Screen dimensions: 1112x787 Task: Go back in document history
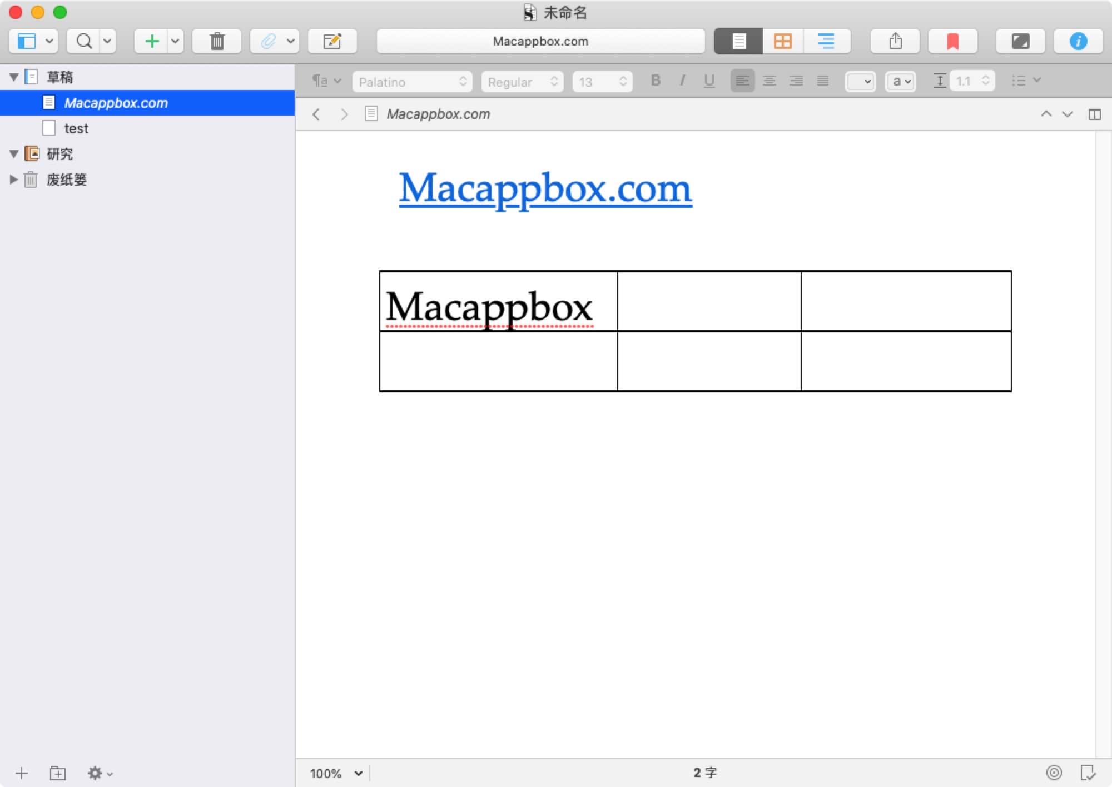tap(316, 114)
